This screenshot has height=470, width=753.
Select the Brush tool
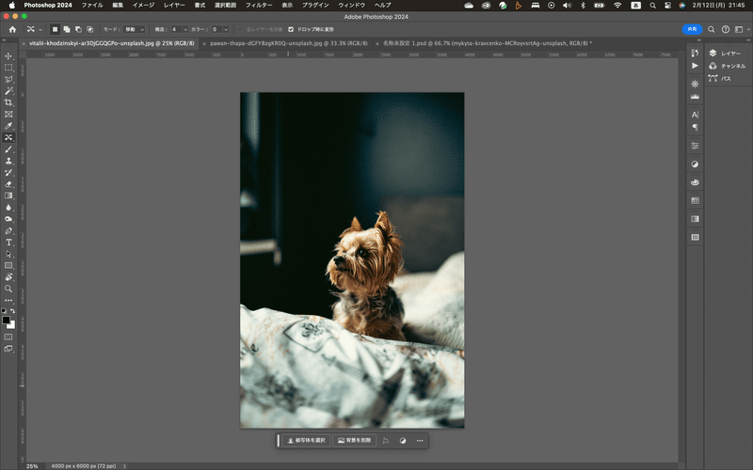pos(8,149)
